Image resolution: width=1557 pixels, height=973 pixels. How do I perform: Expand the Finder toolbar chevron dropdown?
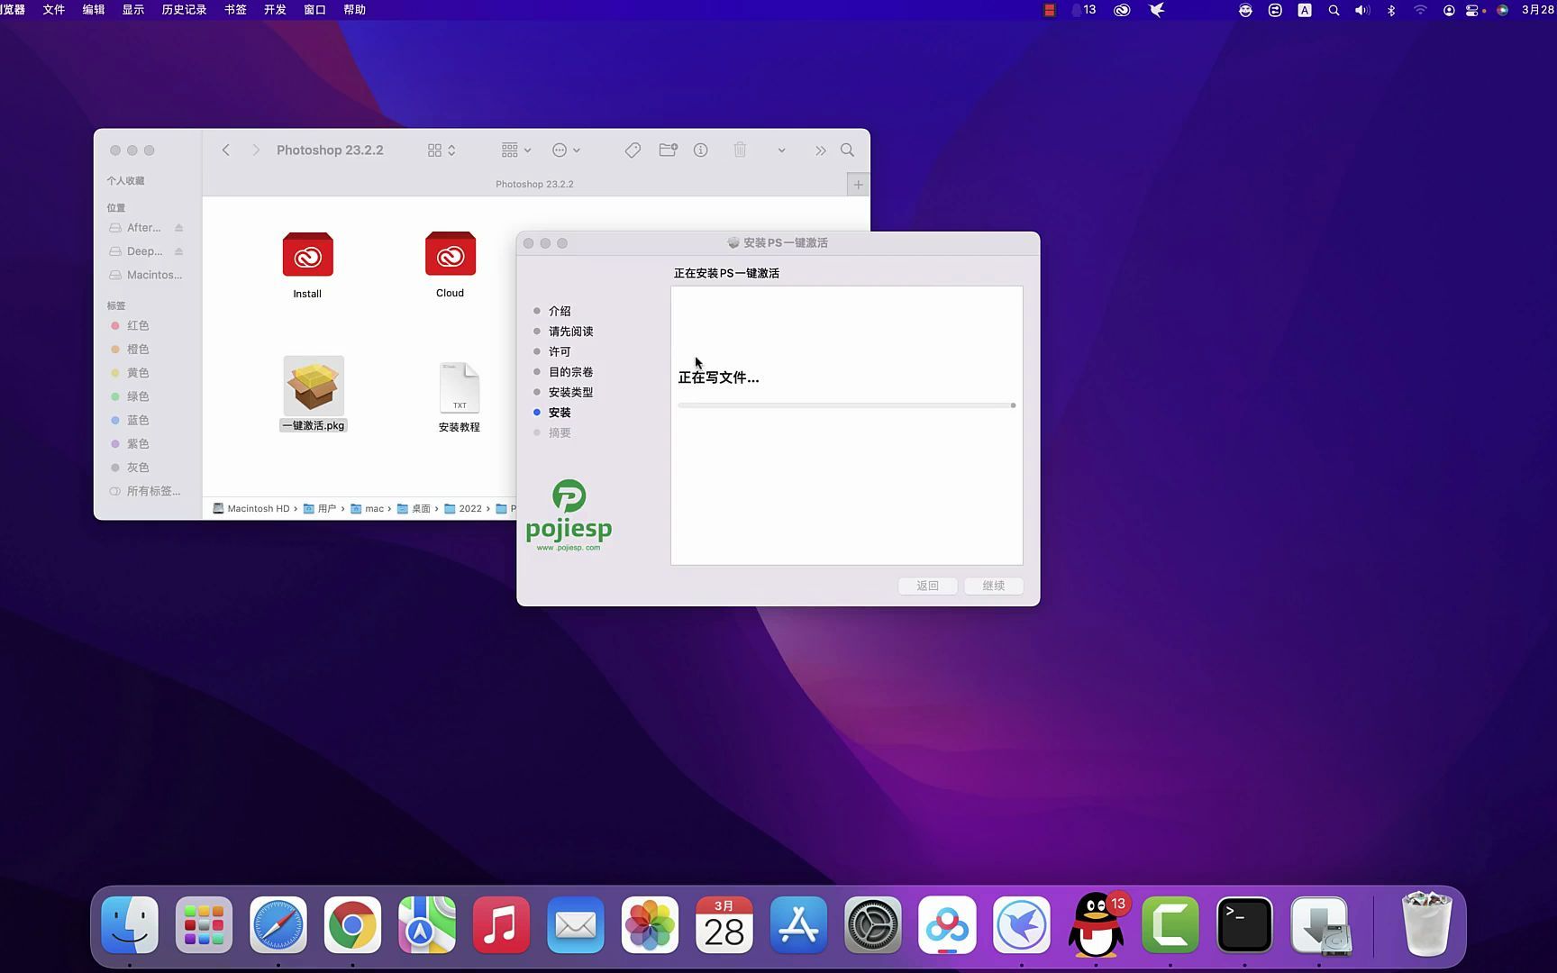[781, 150]
